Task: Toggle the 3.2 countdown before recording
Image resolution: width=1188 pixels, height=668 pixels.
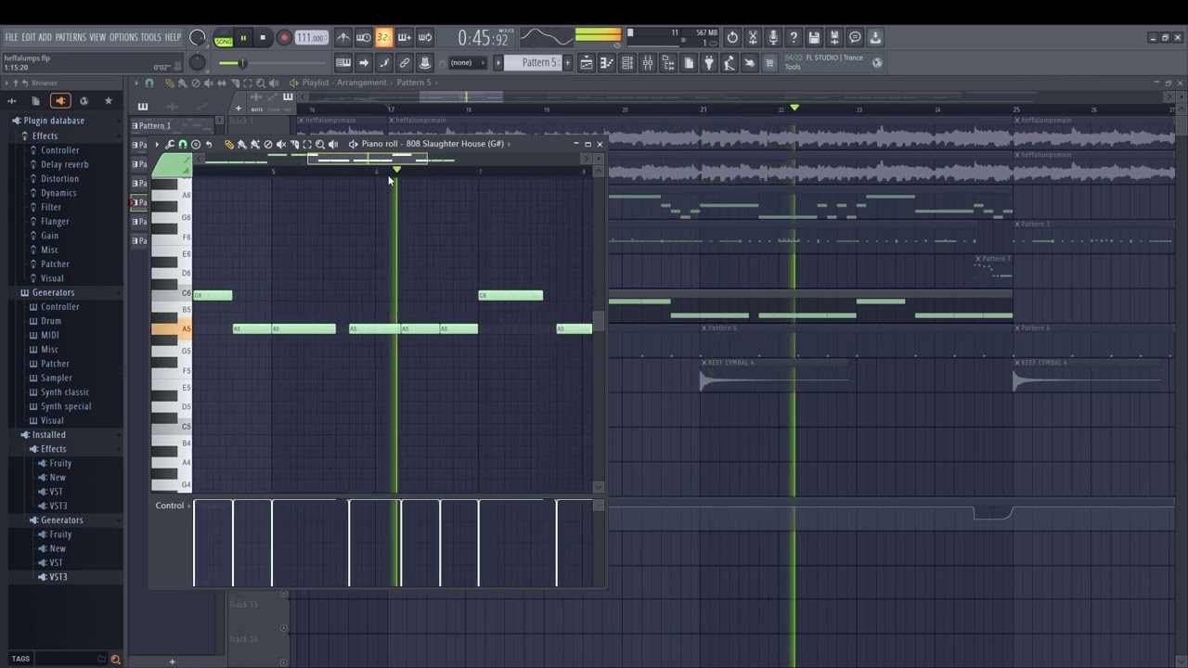Action: click(384, 38)
